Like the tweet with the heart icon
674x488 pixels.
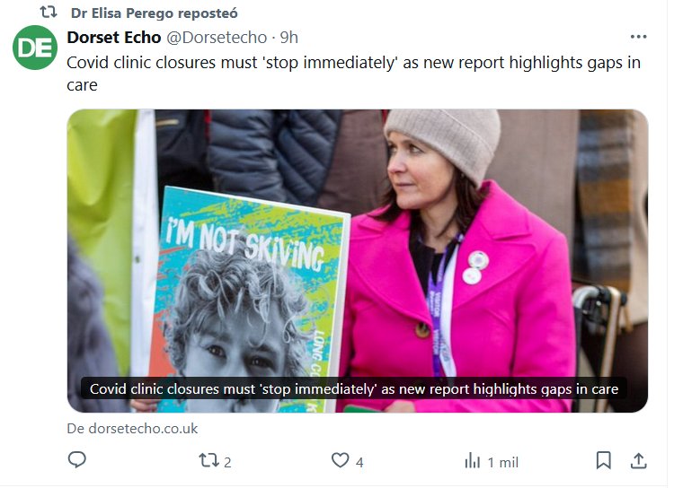[x=340, y=460]
